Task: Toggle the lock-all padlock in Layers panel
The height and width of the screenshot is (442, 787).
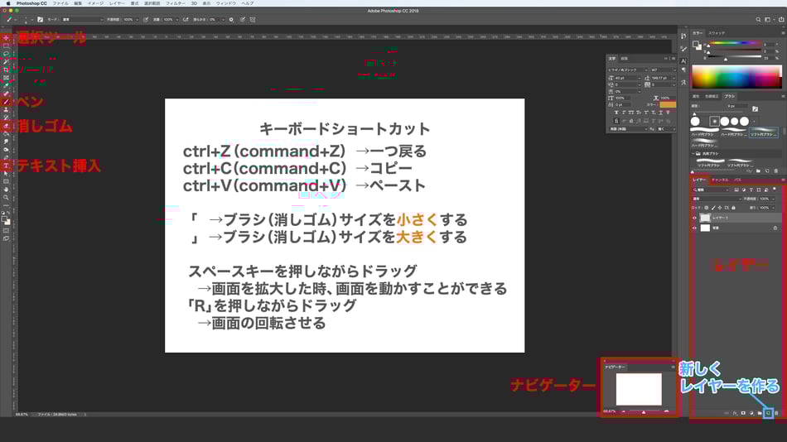Action: pyautogui.click(x=733, y=208)
